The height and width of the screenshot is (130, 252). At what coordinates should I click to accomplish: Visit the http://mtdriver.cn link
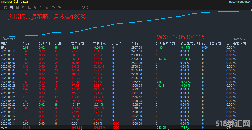pyautogui.click(x=236, y=2)
